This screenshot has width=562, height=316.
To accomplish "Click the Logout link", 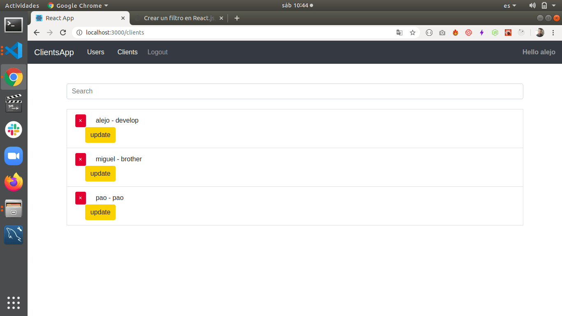I will click(158, 52).
